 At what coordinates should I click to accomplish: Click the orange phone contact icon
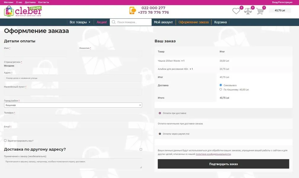pos(133,10)
